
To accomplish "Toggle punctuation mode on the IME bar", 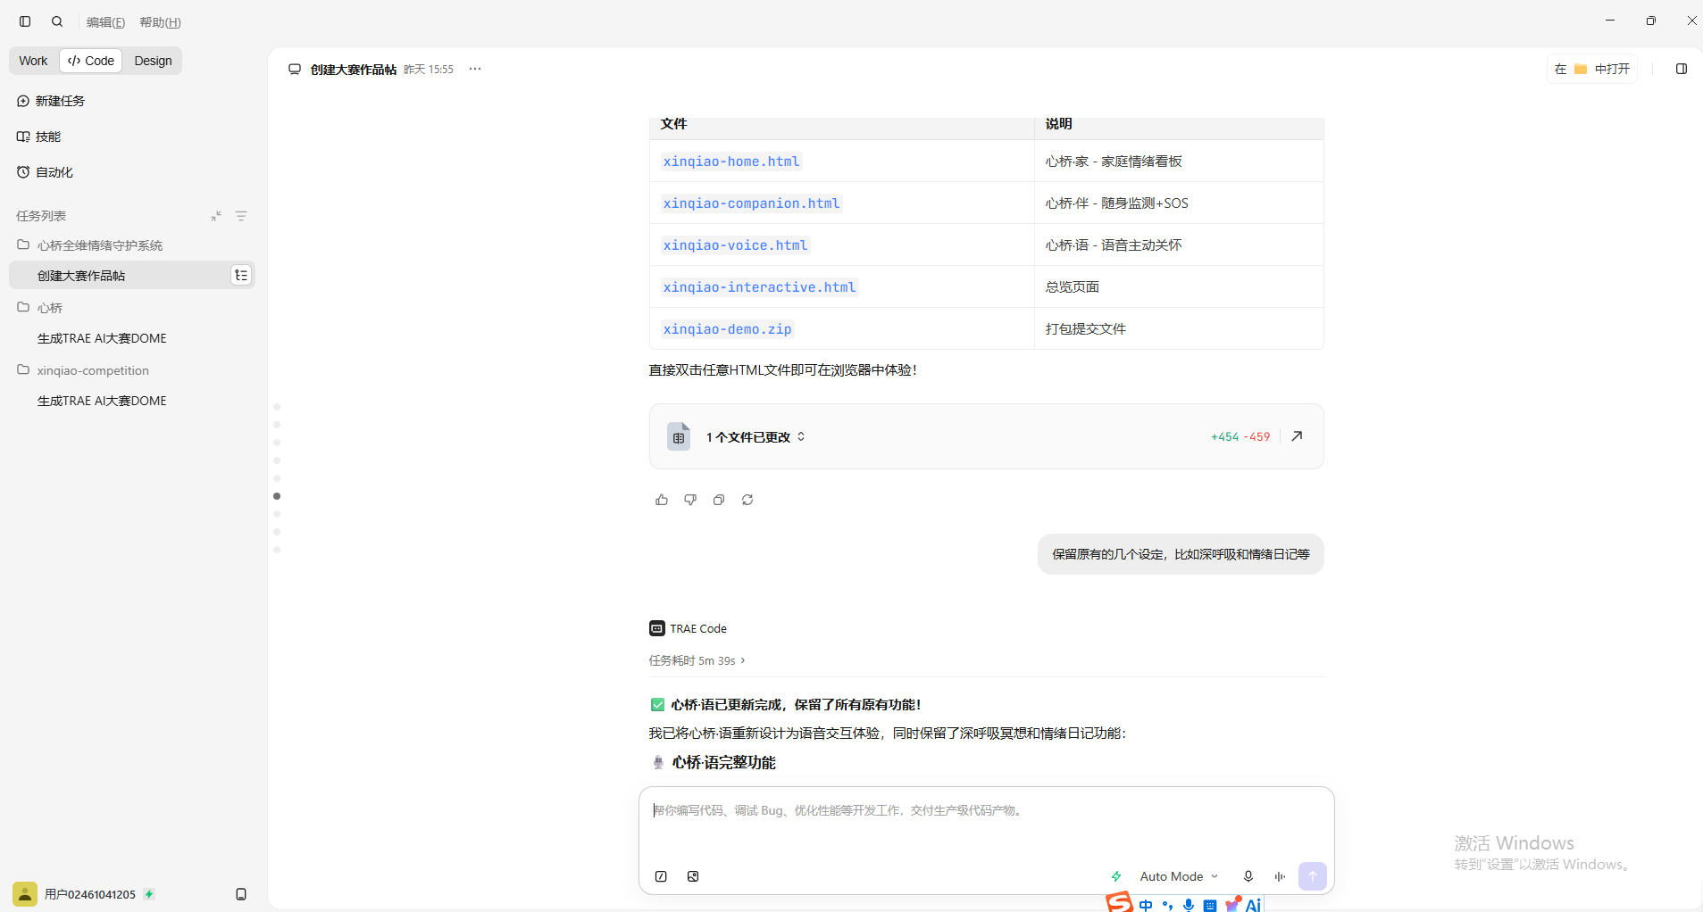I will pyautogui.click(x=1167, y=905).
